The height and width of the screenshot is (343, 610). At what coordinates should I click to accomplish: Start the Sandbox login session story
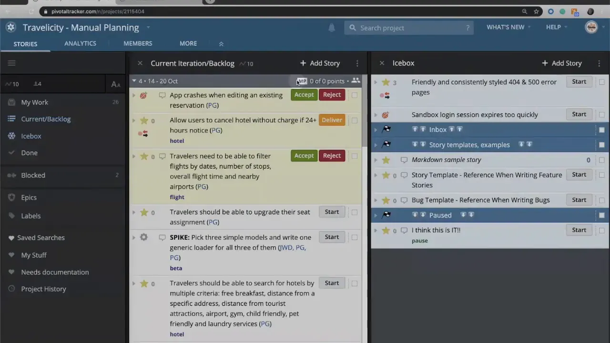[x=579, y=114]
